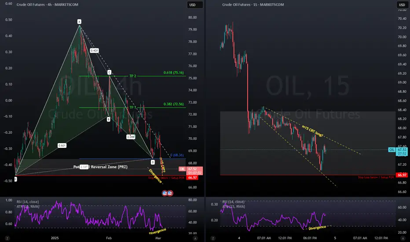Click red 66.97 price tag on 15-minute chart
The image size is (410, 242).
[402, 175]
